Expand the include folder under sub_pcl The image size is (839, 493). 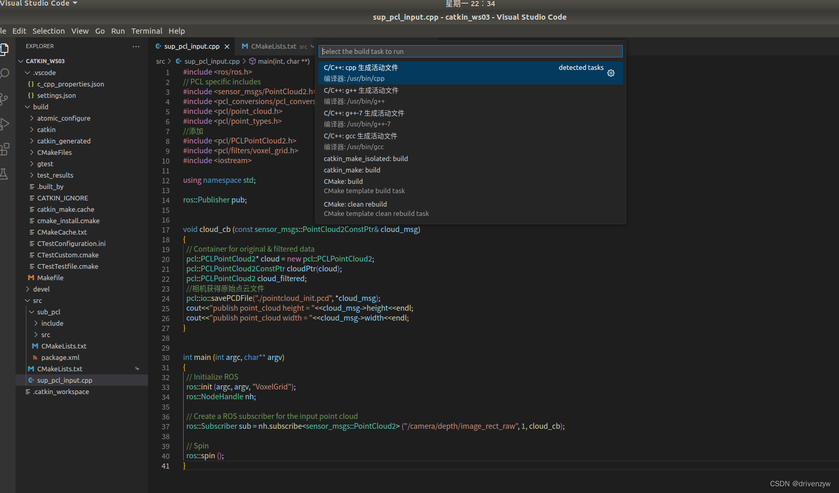(x=36, y=323)
